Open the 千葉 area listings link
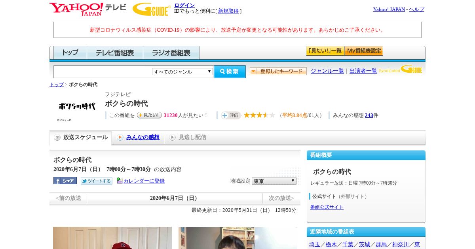 [x=348, y=244]
